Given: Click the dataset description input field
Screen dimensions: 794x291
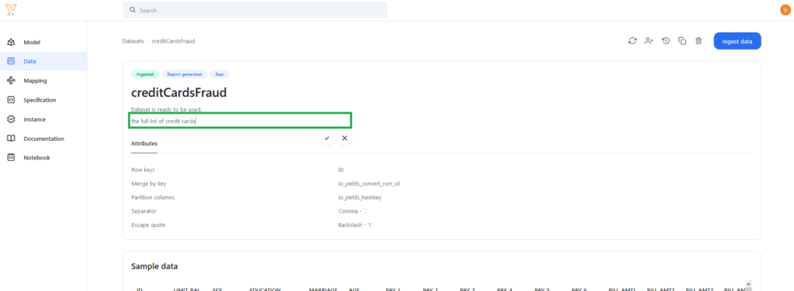Looking at the screenshot, I should 240,121.
